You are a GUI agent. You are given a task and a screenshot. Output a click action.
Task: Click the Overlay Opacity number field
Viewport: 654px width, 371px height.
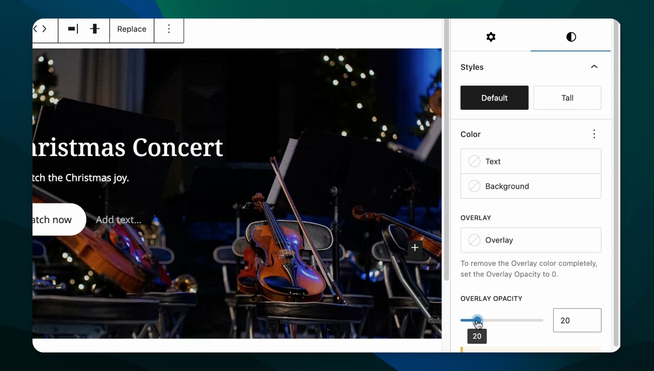point(577,321)
